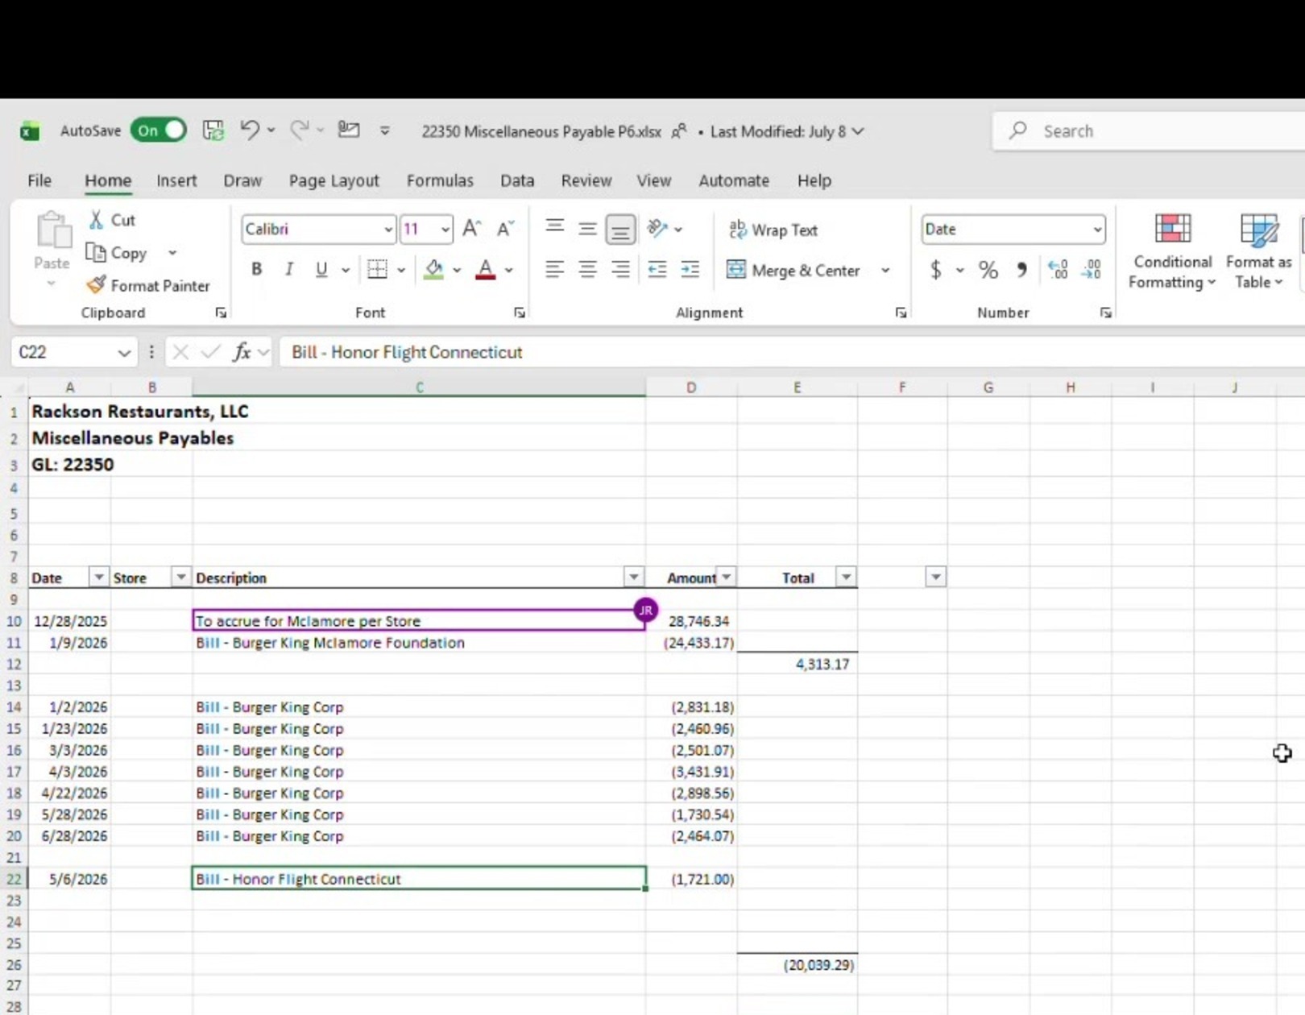Apply bold formatting
This screenshot has width=1305, height=1015.
pyautogui.click(x=256, y=269)
